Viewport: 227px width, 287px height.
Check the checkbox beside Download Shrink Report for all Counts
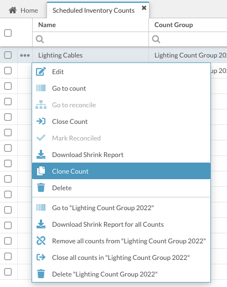[8, 226]
